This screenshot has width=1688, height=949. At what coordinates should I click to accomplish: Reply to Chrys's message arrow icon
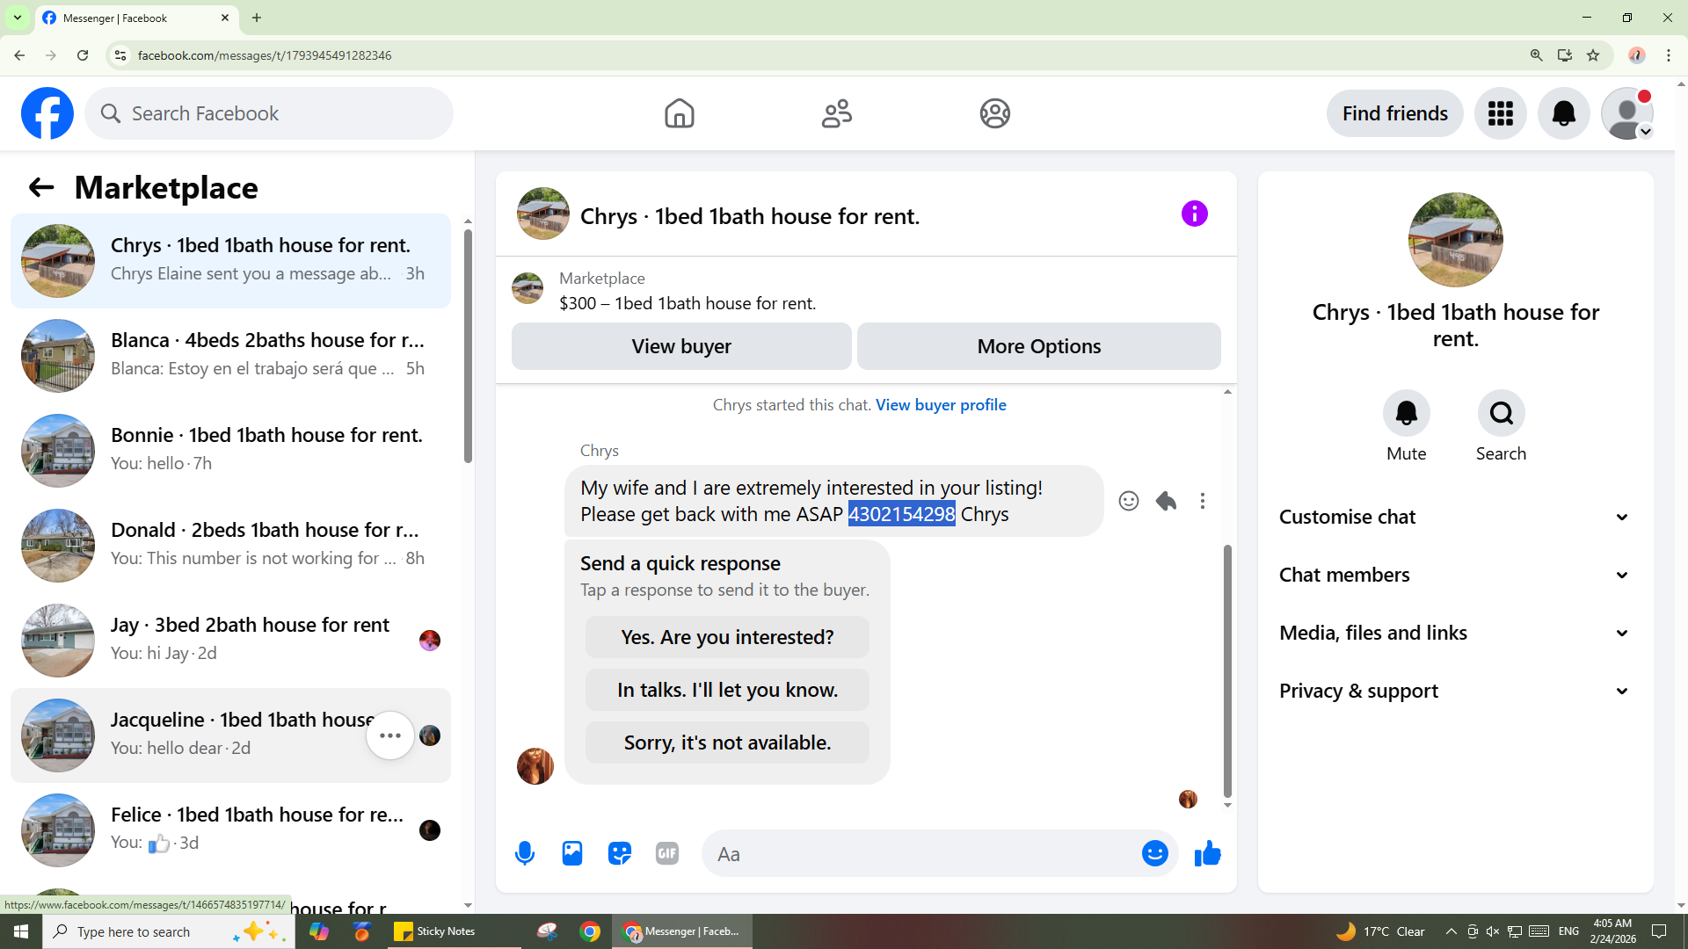point(1166,501)
